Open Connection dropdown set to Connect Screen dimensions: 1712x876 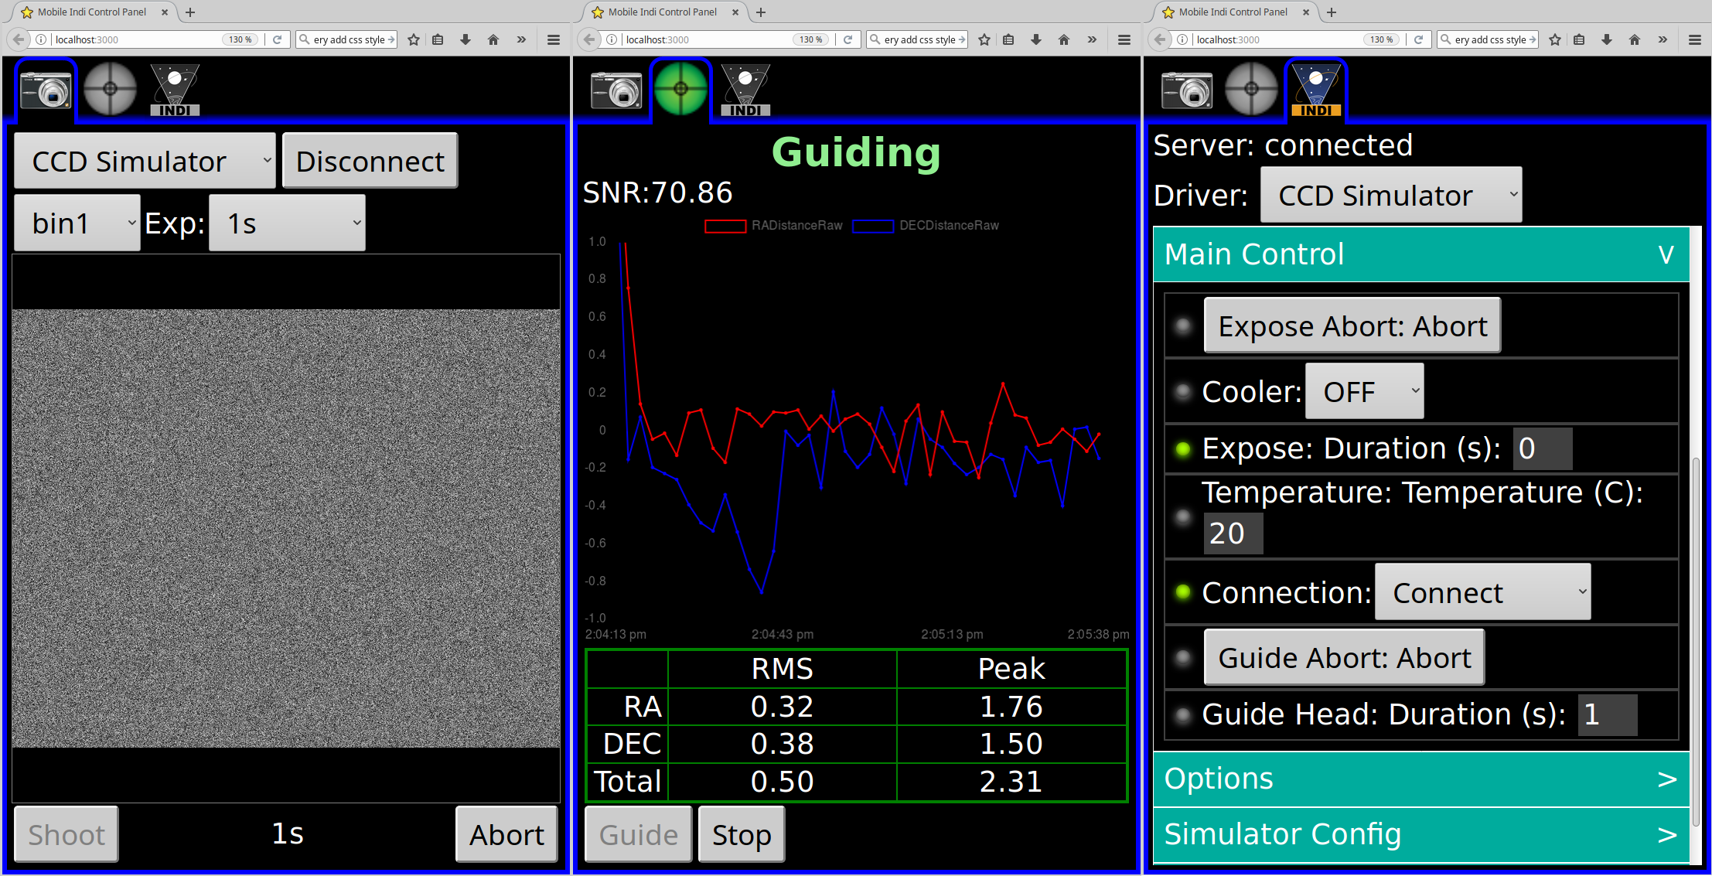tap(1482, 593)
